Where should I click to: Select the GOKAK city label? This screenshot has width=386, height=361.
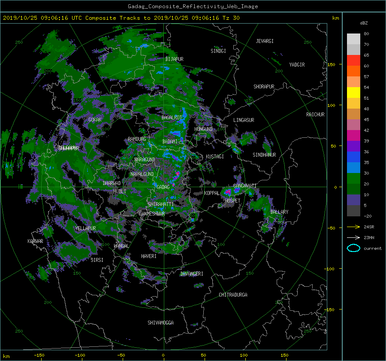click(95, 120)
